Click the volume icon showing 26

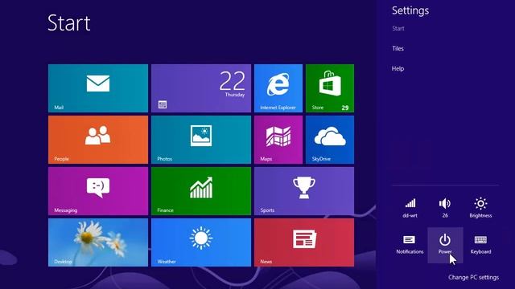coord(445,208)
